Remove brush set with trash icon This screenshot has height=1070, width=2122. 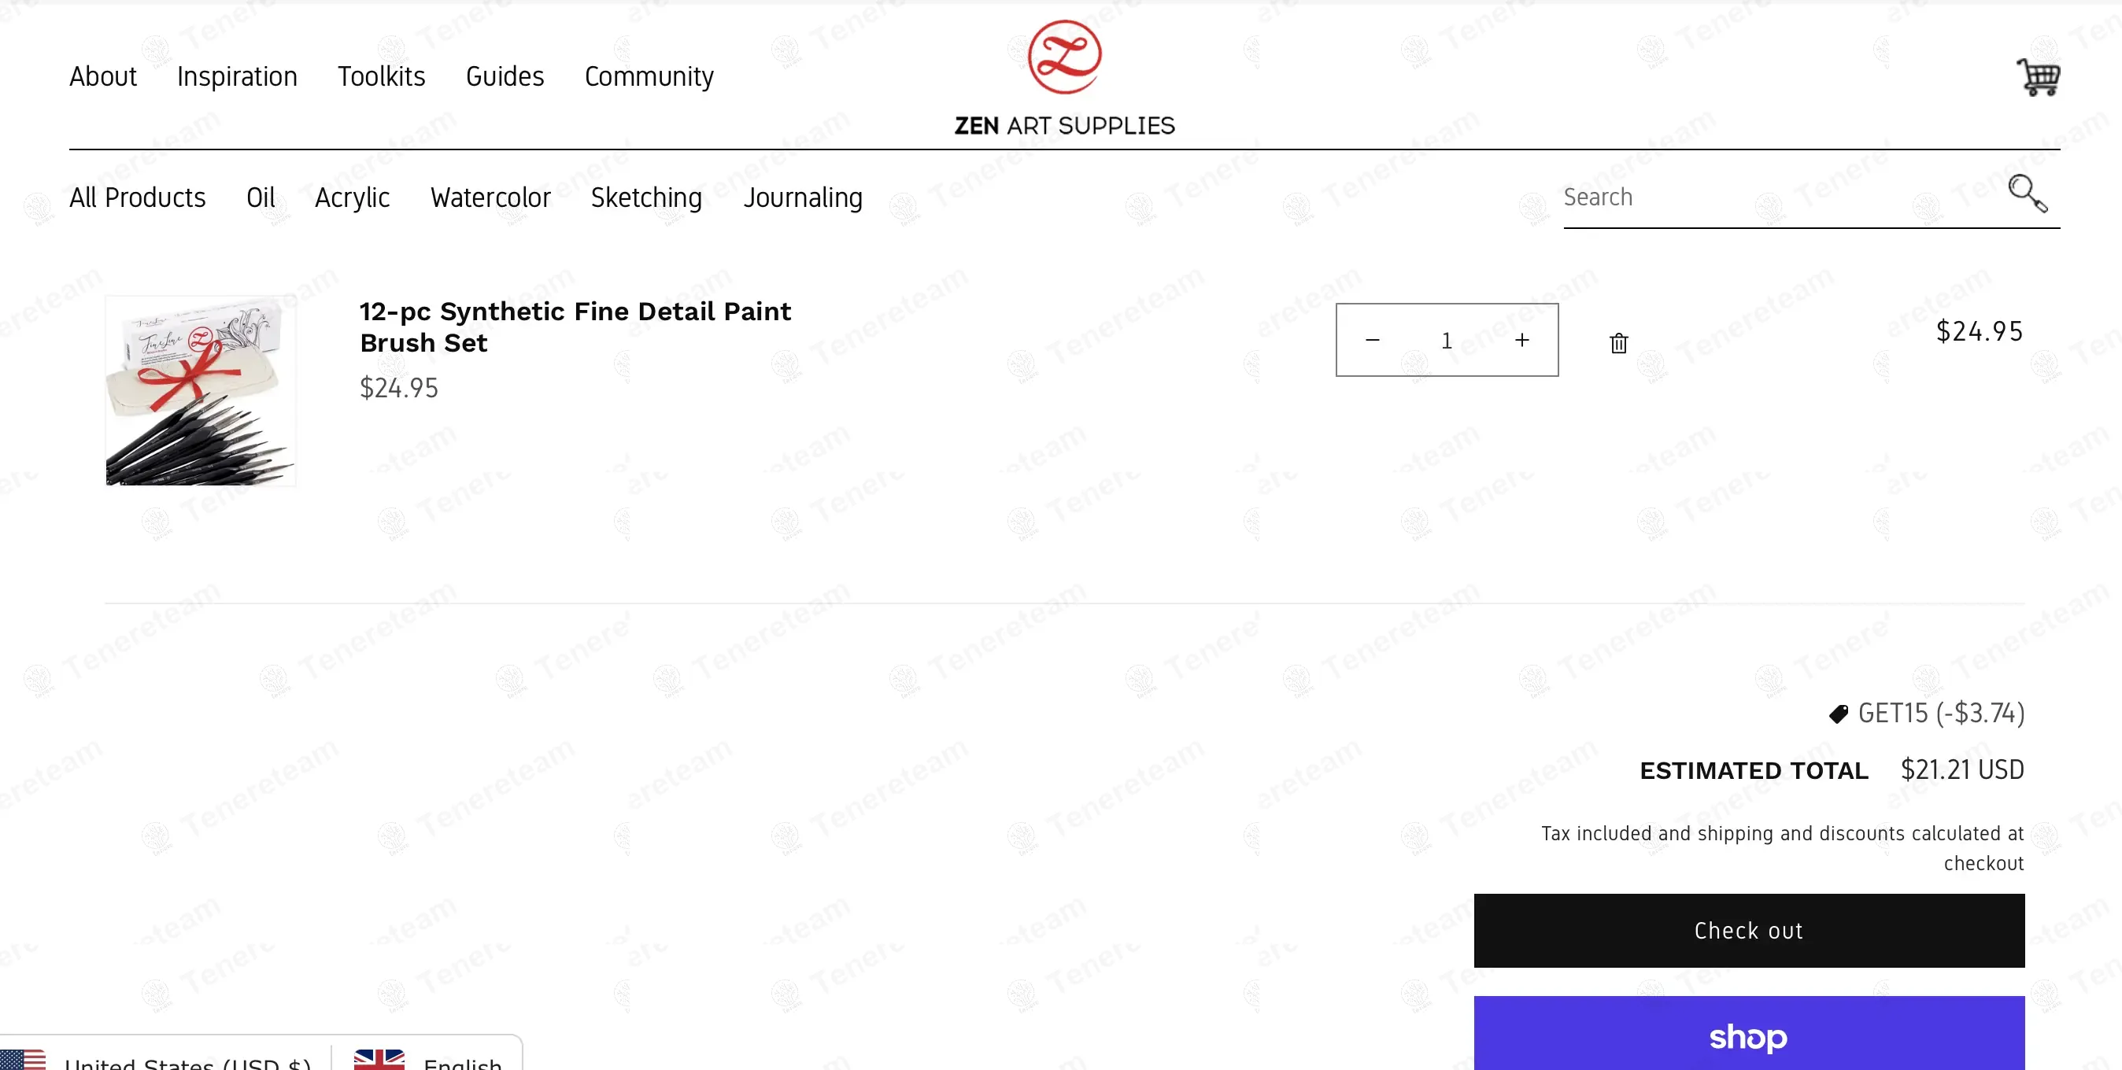[1619, 343]
